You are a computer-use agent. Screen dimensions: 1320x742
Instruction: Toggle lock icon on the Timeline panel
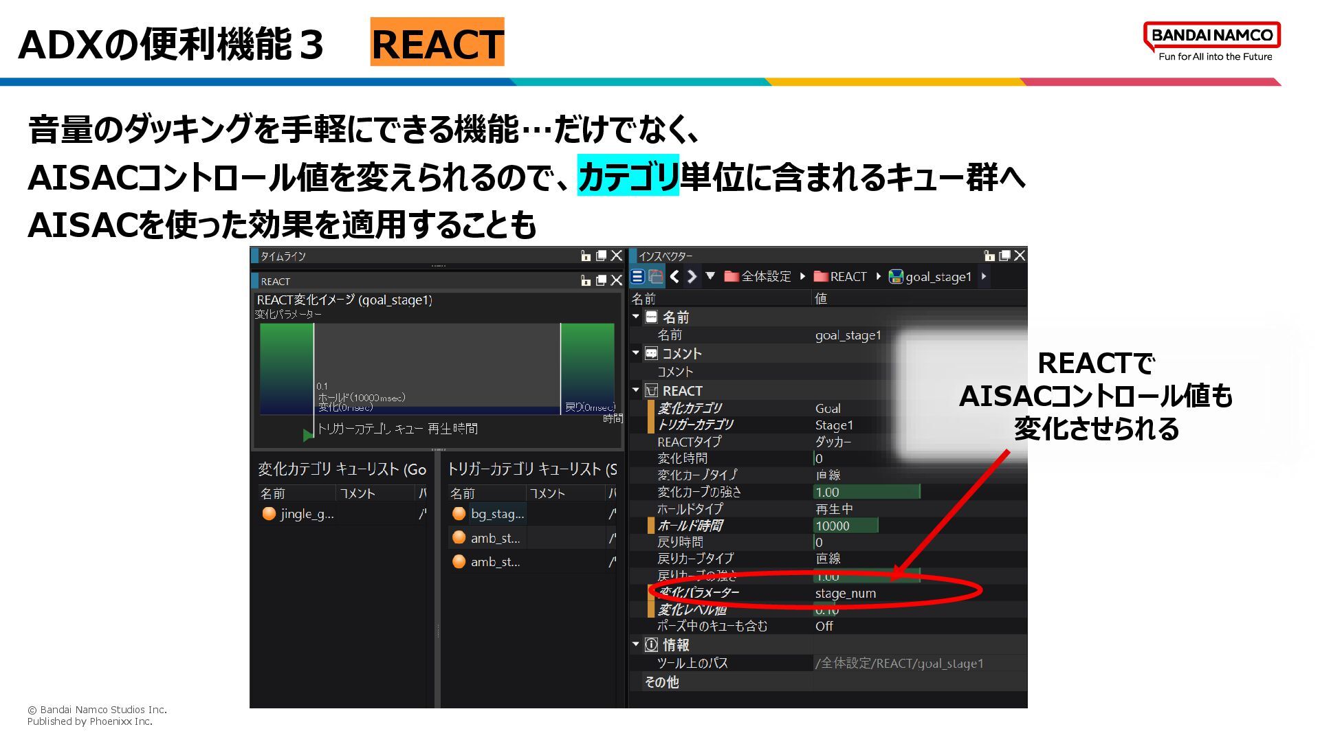pyautogui.click(x=586, y=256)
